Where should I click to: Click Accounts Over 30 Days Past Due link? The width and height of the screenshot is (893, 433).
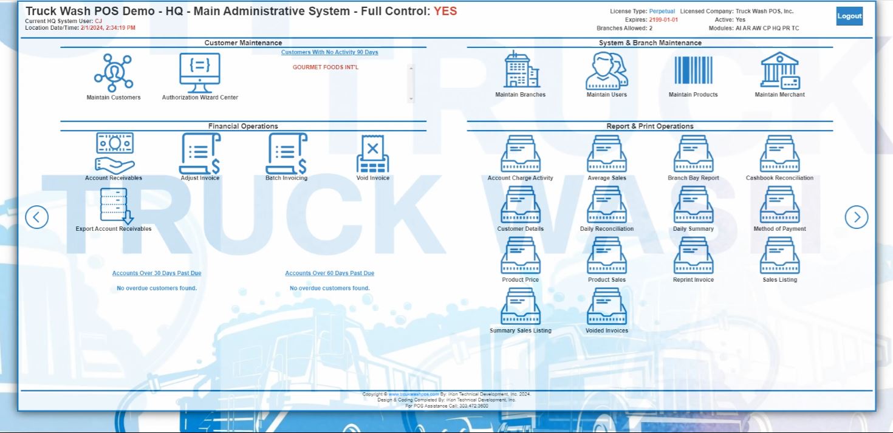[x=157, y=273]
